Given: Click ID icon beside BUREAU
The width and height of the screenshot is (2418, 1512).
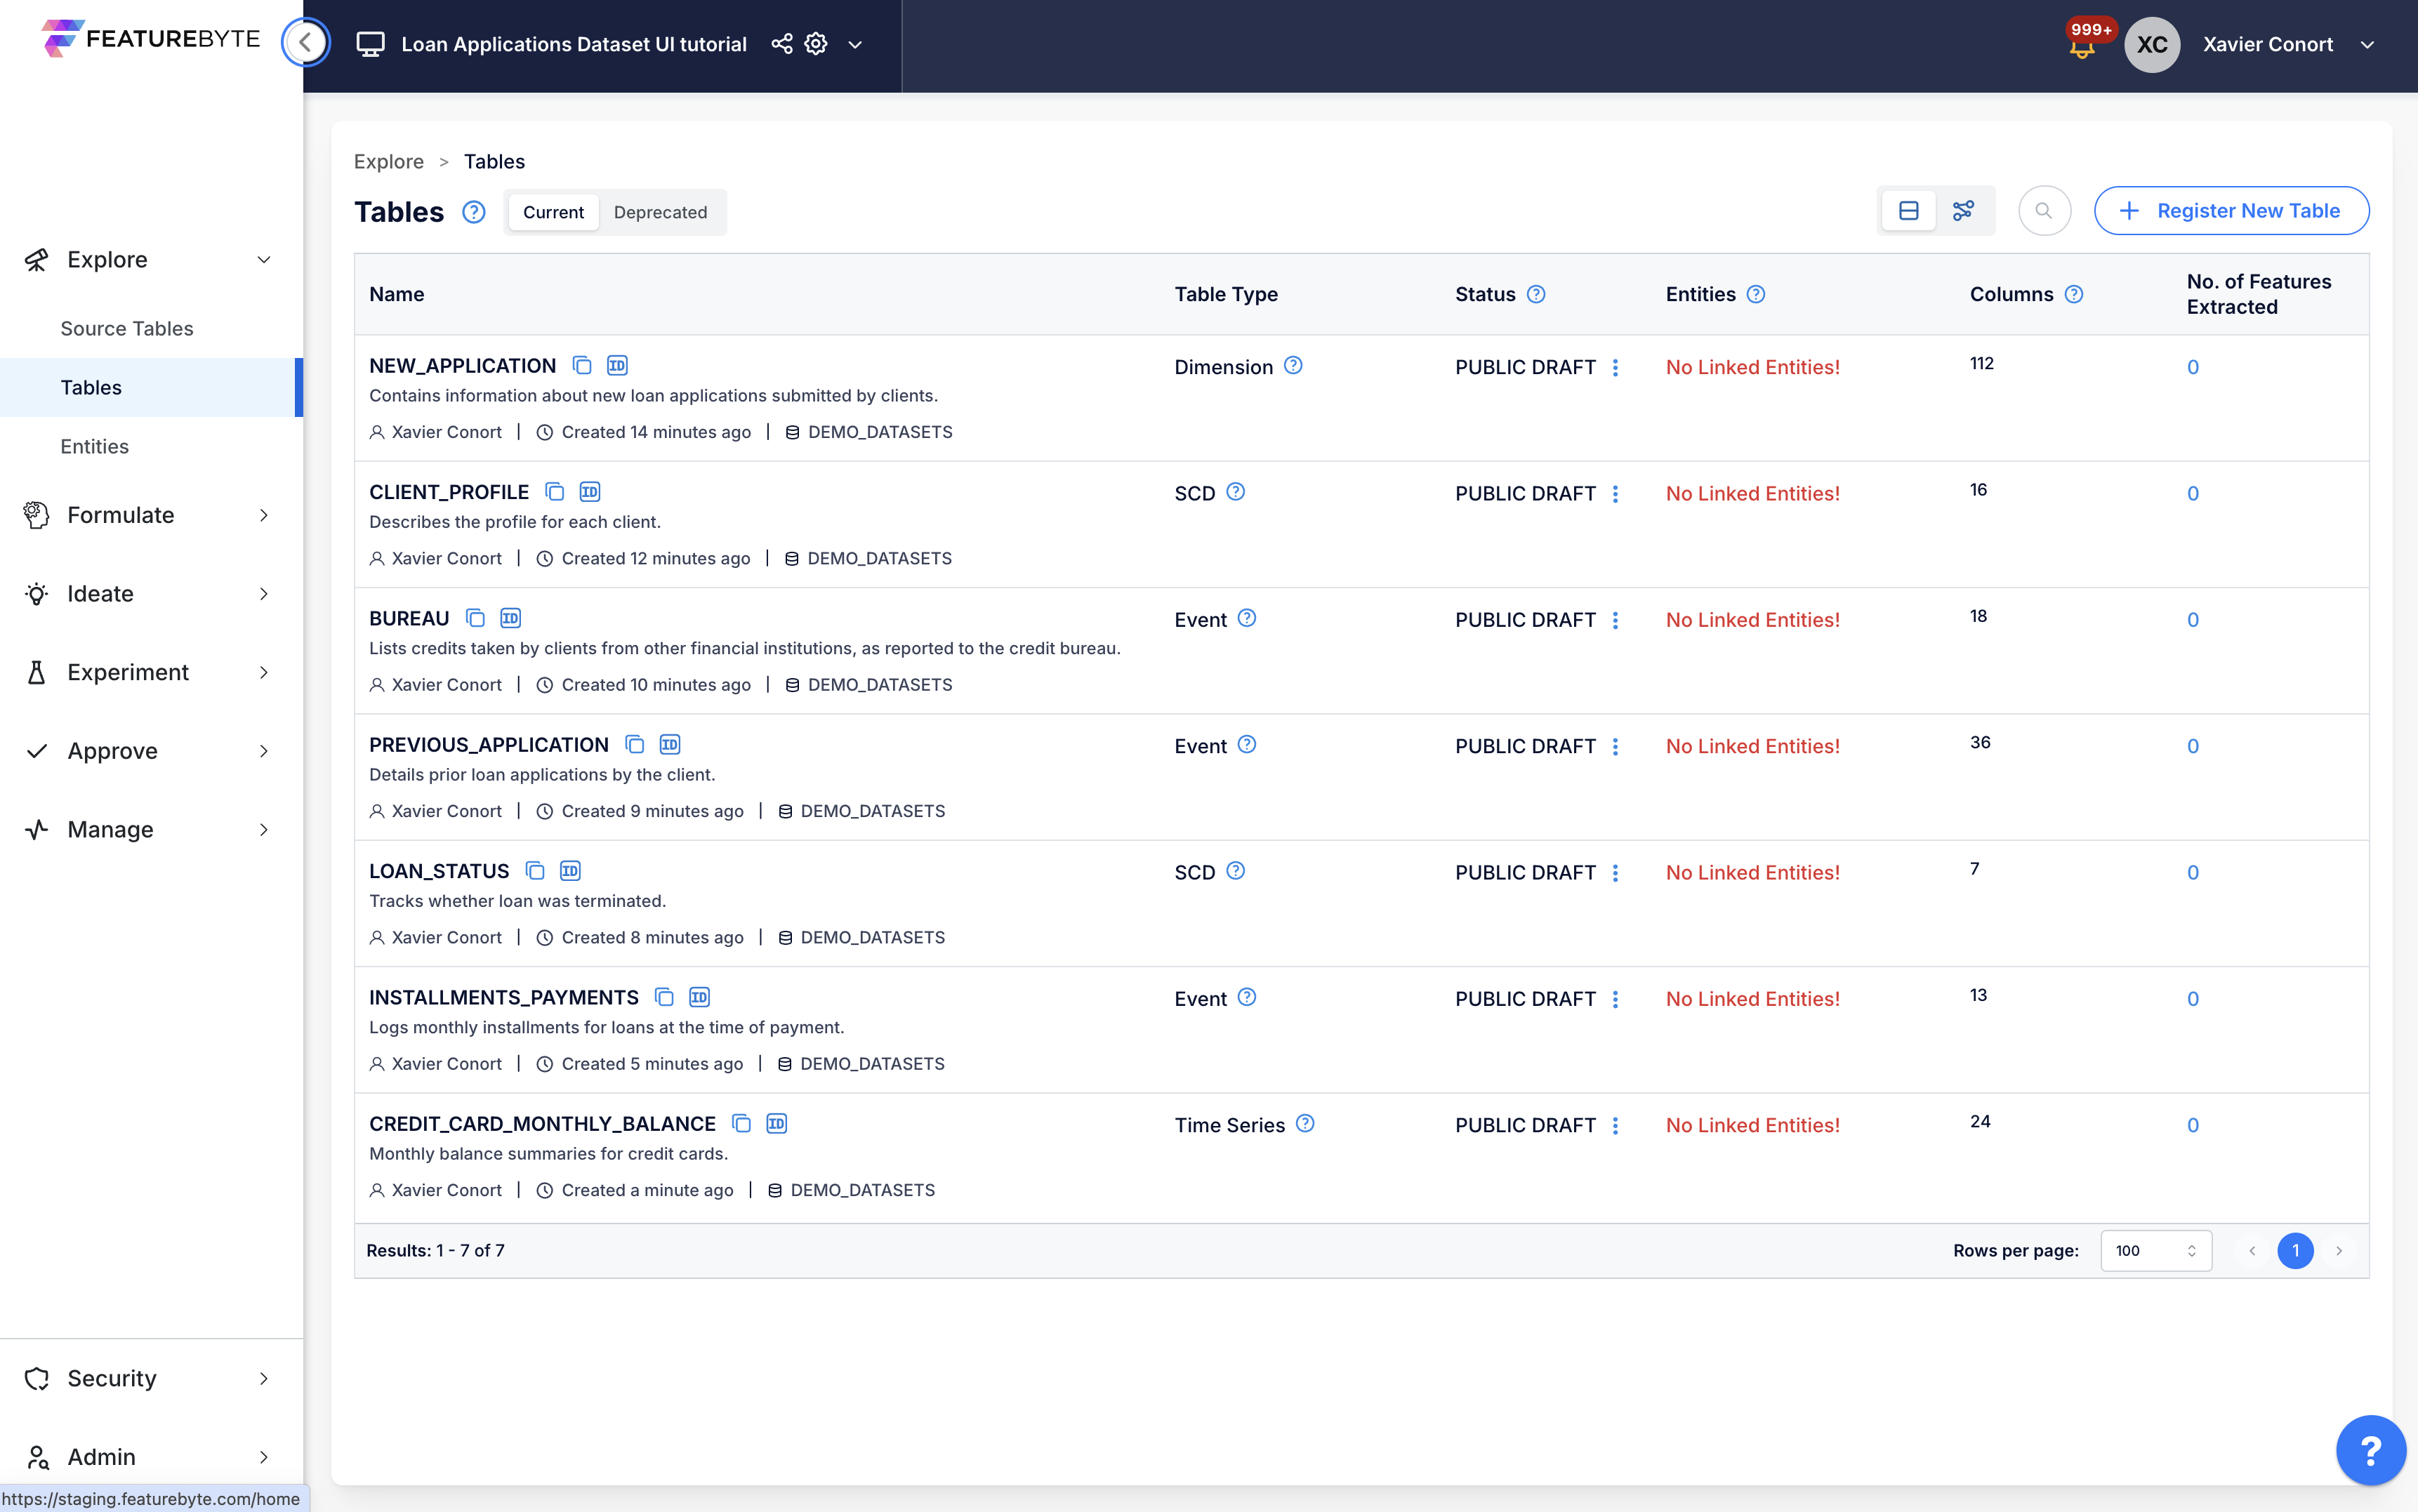Looking at the screenshot, I should pyautogui.click(x=510, y=618).
